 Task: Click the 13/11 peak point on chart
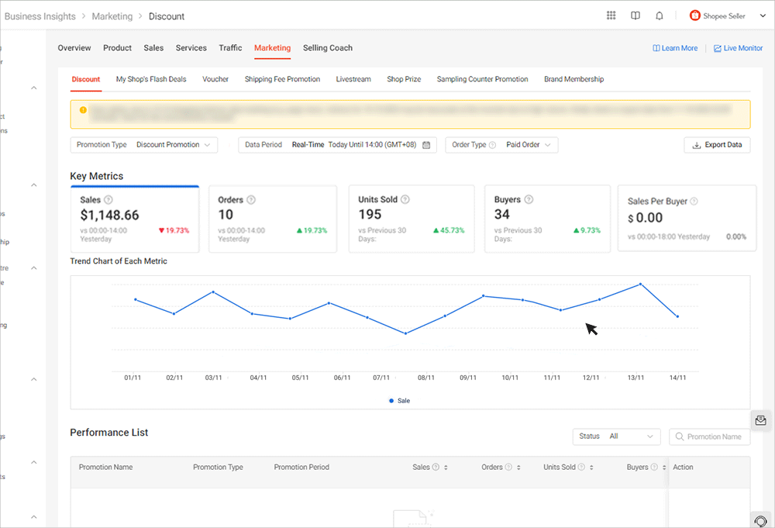[641, 285]
